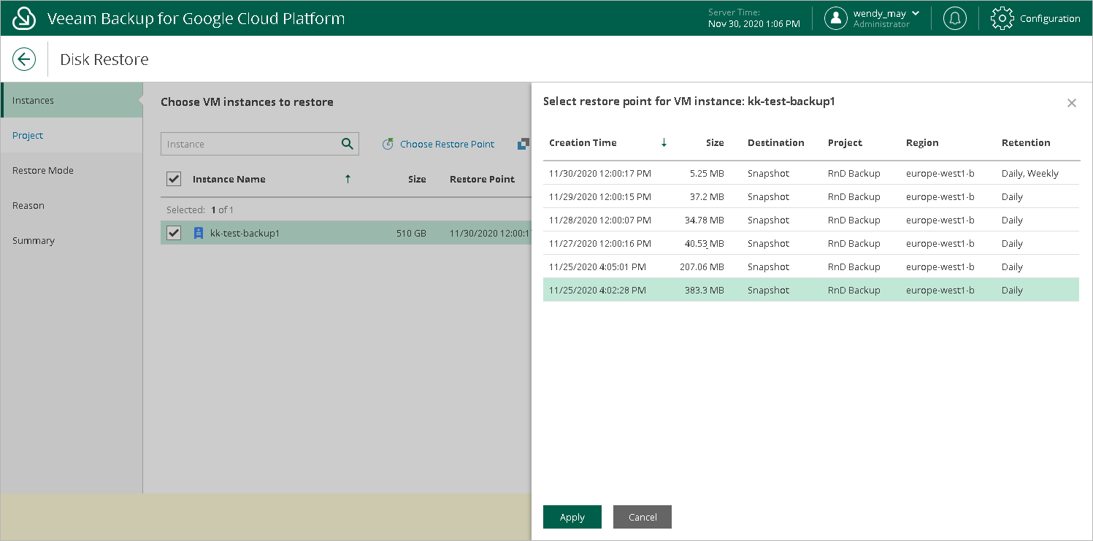The width and height of the screenshot is (1093, 541).
Task: Click Daily in the 207.06 MB row
Action: pyautogui.click(x=1012, y=267)
